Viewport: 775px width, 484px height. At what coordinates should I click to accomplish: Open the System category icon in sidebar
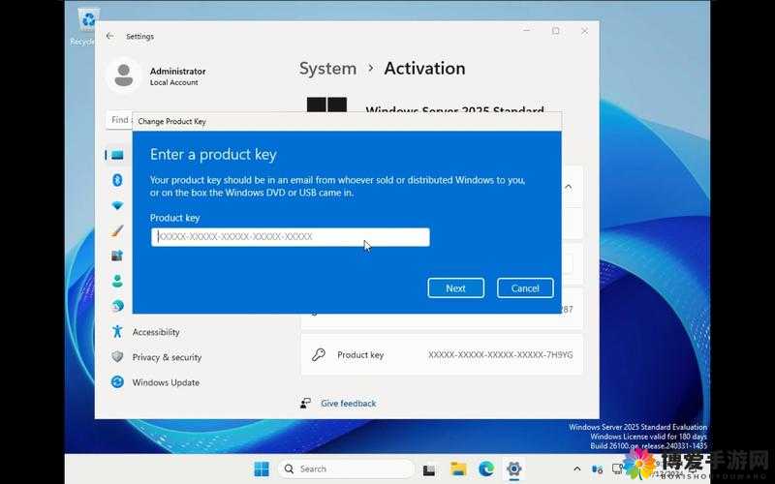pos(117,155)
